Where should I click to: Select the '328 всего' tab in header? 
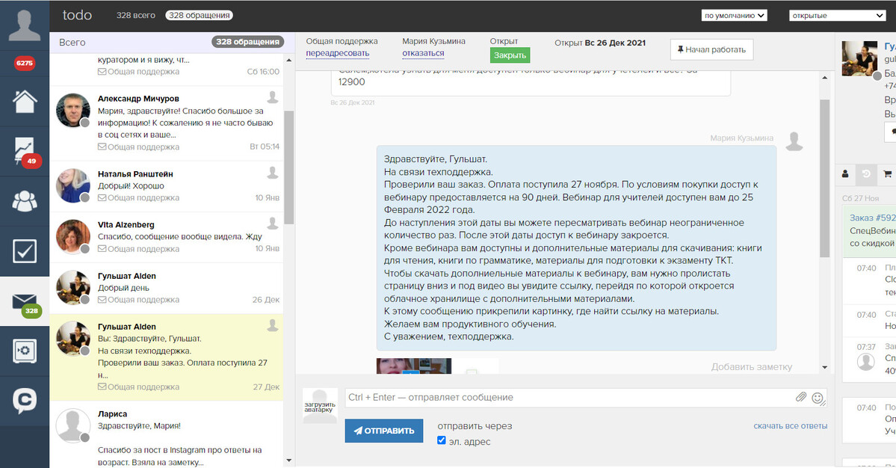tap(135, 15)
